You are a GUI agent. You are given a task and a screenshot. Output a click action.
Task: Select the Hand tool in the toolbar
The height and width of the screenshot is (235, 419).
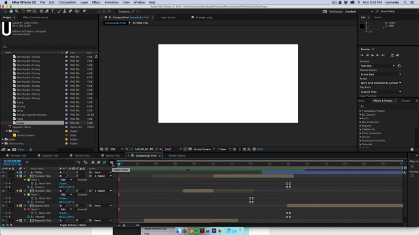tap(11, 11)
